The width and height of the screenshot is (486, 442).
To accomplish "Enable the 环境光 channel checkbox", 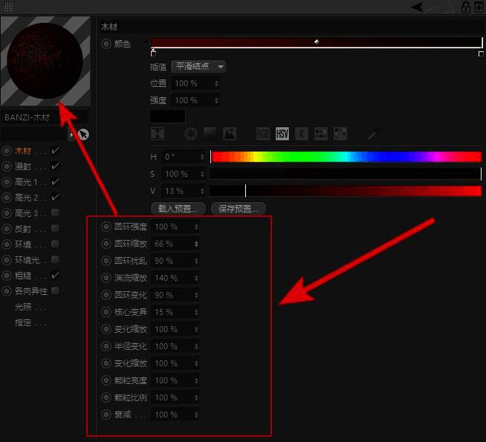I will tap(55, 259).
